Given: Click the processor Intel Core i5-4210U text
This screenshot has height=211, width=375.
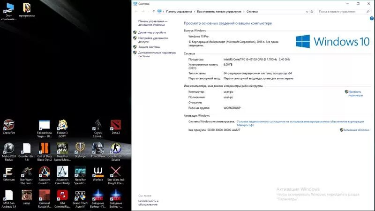Looking at the screenshot, I should tap(256, 60).
